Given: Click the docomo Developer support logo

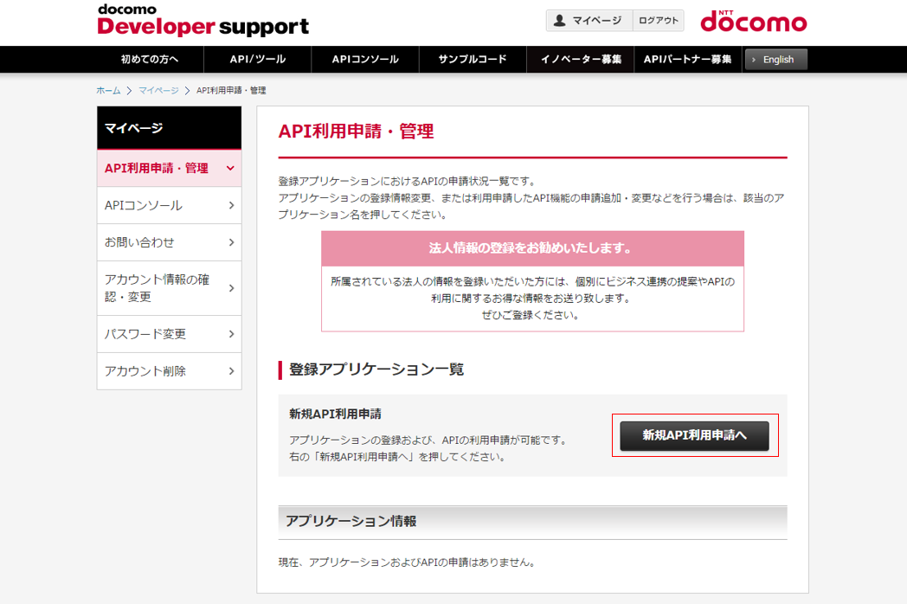Looking at the screenshot, I should tap(203, 21).
